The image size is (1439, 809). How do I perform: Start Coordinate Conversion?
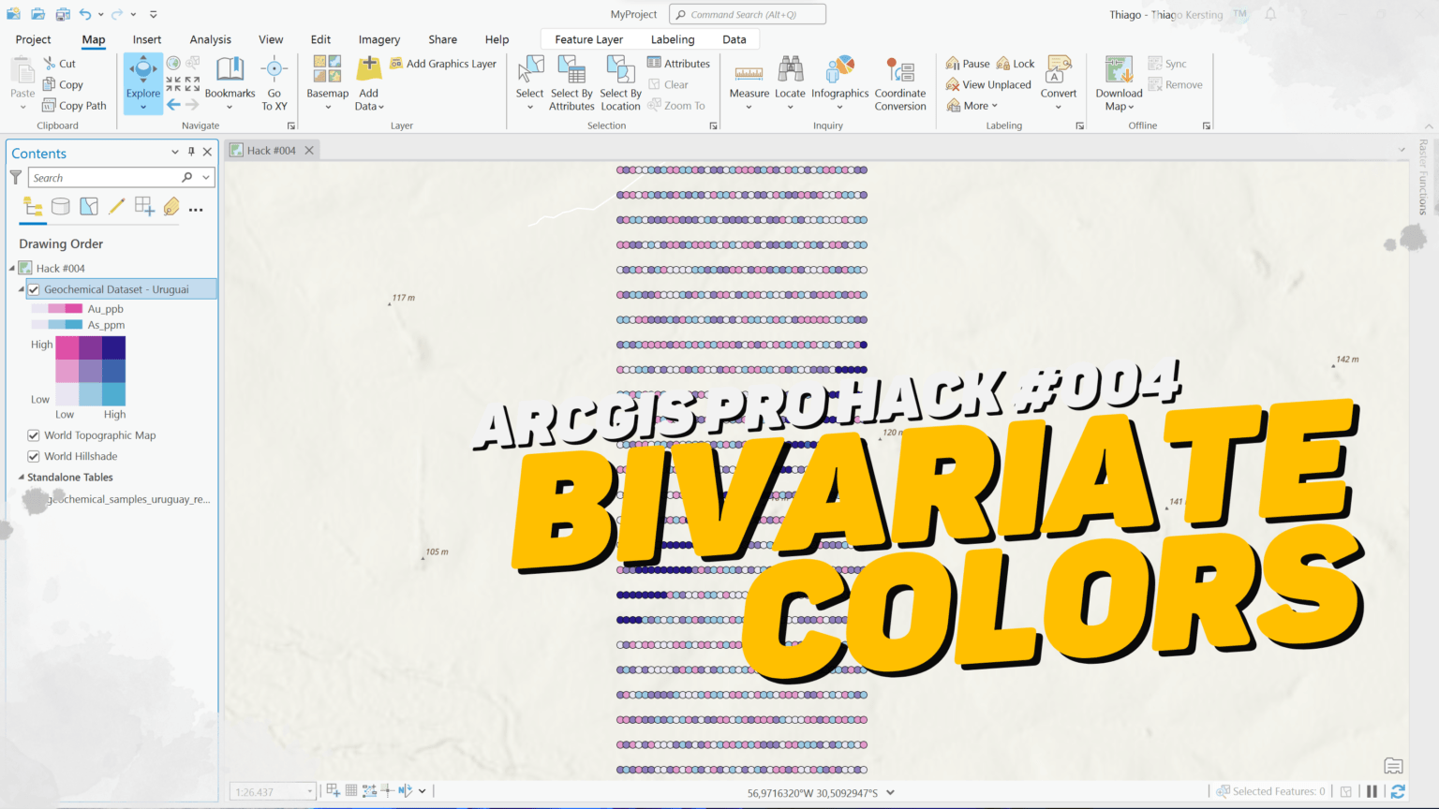[899, 82]
